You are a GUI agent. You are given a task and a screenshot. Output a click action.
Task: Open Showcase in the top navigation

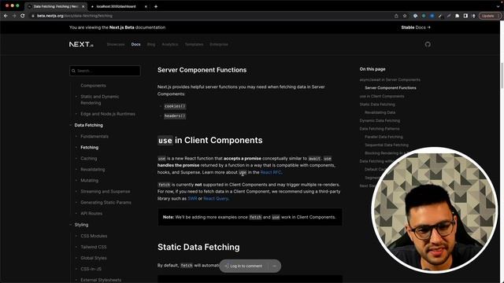pos(116,44)
